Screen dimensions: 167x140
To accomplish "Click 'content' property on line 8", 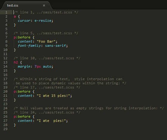I will (25, 41).
